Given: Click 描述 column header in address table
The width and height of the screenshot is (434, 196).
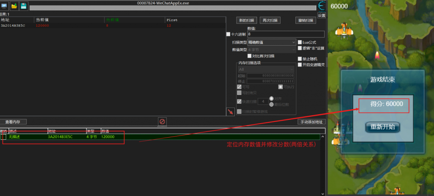Looking at the screenshot, I should click(28, 131).
